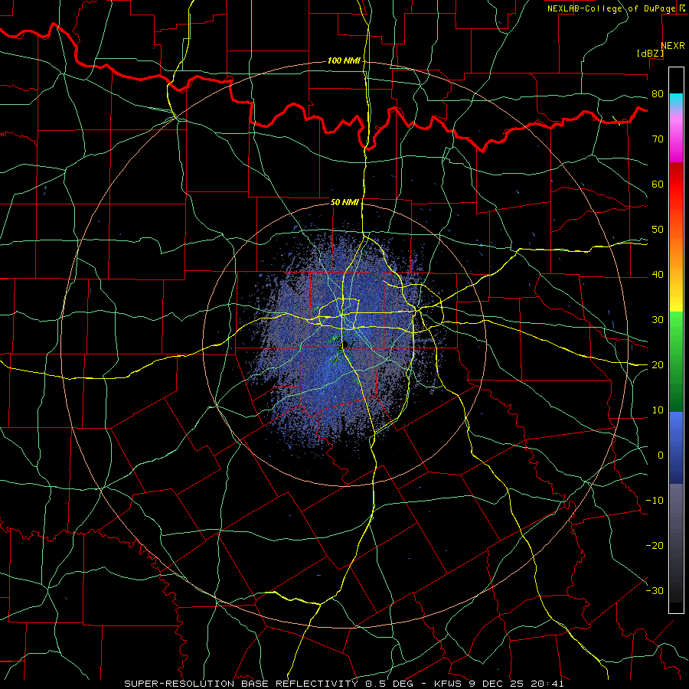This screenshot has width=689, height=689.
Task: Click the -10 value on dBZ scale
Action: [655, 501]
